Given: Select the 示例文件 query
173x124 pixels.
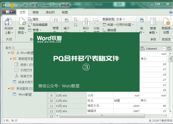Looking at the screenshot, I should point(24,70).
